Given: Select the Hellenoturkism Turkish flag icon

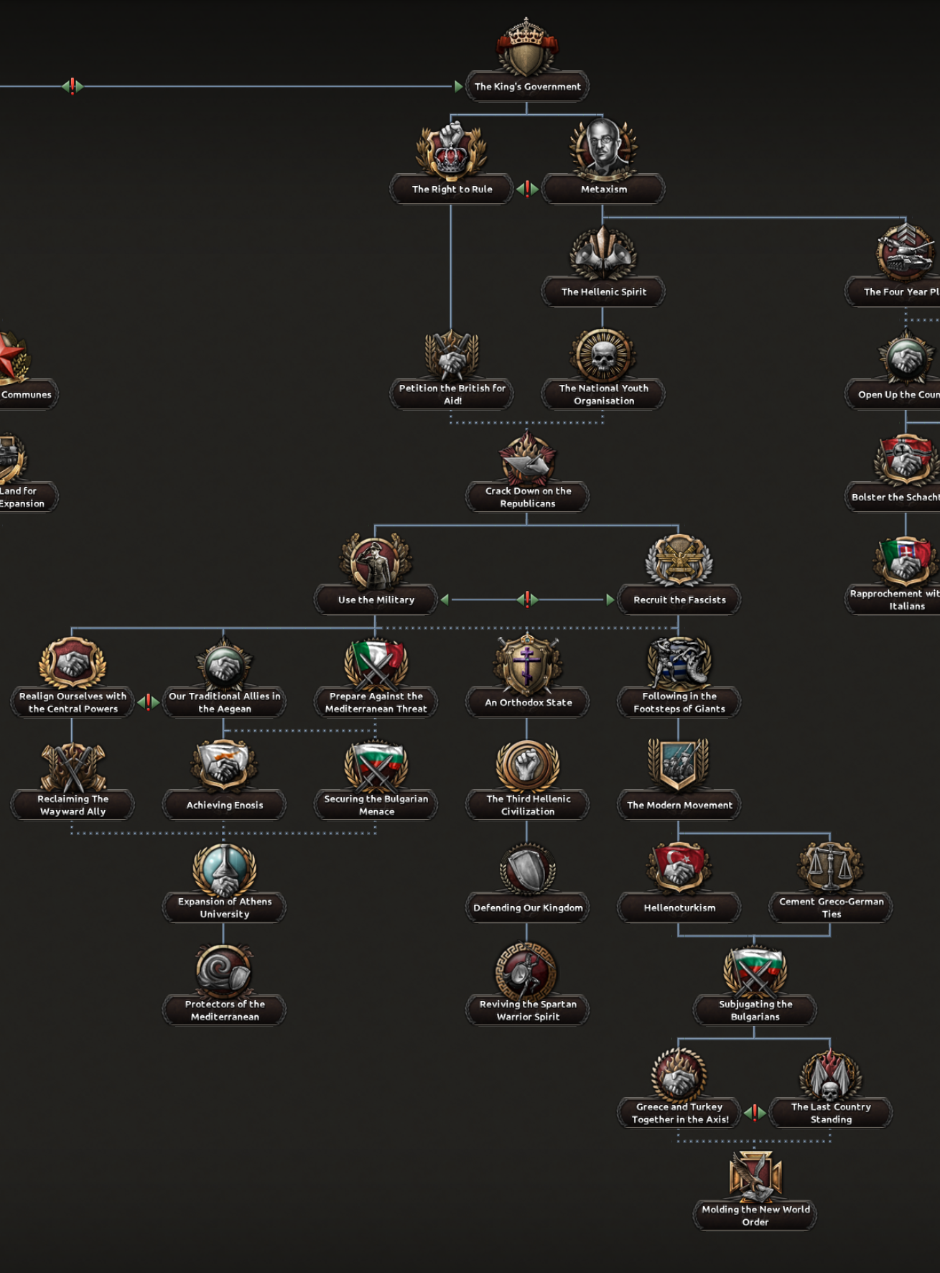Looking at the screenshot, I should tap(679, 869).
